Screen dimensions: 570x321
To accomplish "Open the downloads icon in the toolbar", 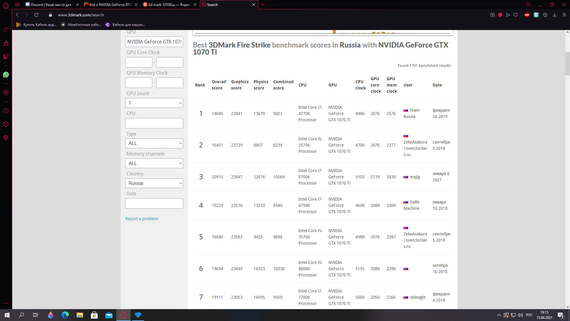I will [x=555, y=15].
